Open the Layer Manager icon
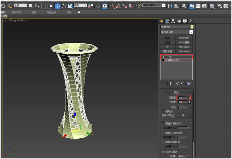 (184, 6)
